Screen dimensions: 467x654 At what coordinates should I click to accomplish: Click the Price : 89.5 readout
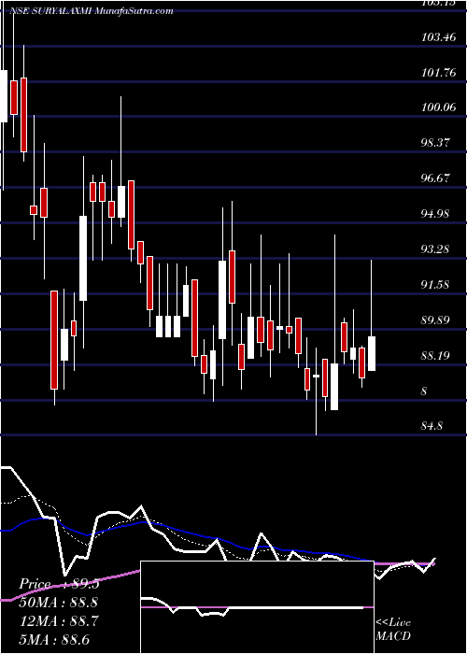click(x=60, y=584)
